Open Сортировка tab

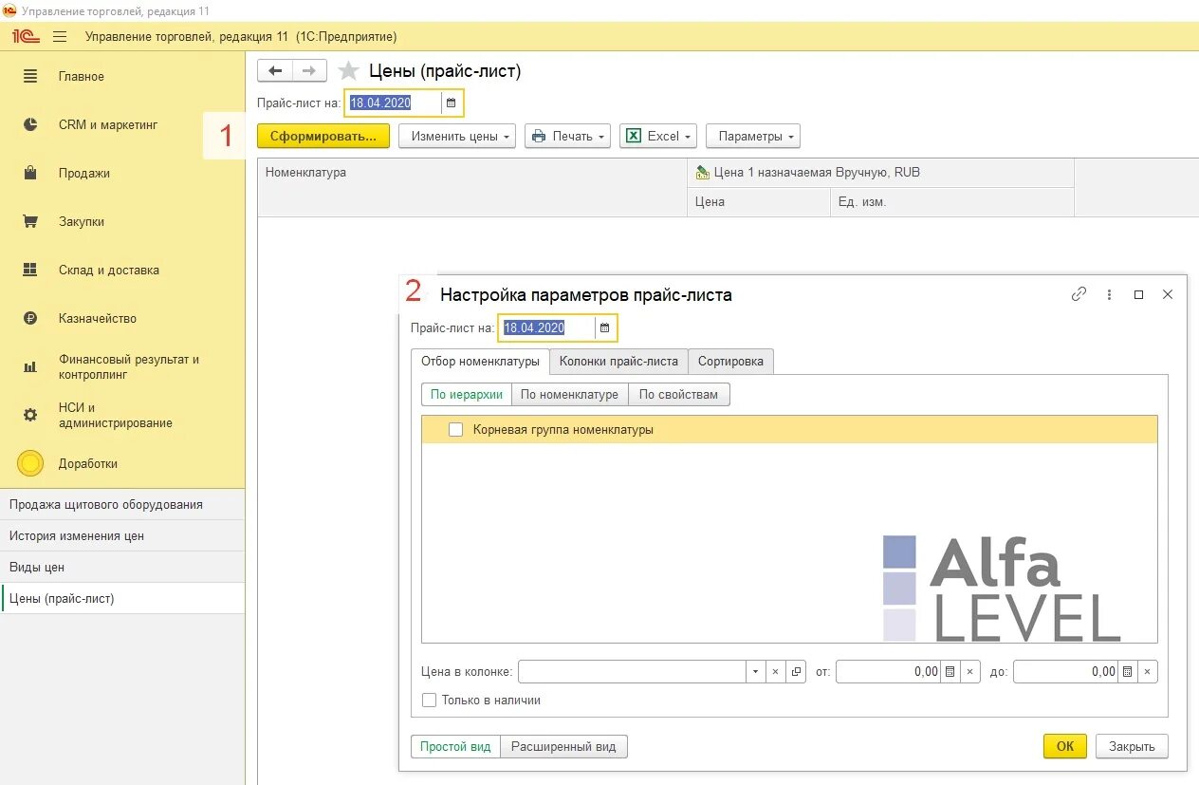730,361
